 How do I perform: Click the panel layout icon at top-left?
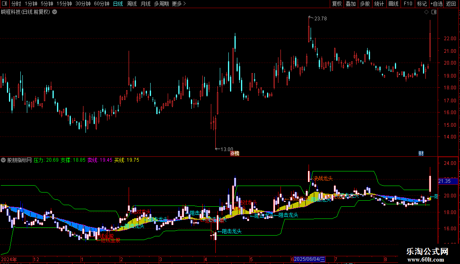[x=4, y=4]
